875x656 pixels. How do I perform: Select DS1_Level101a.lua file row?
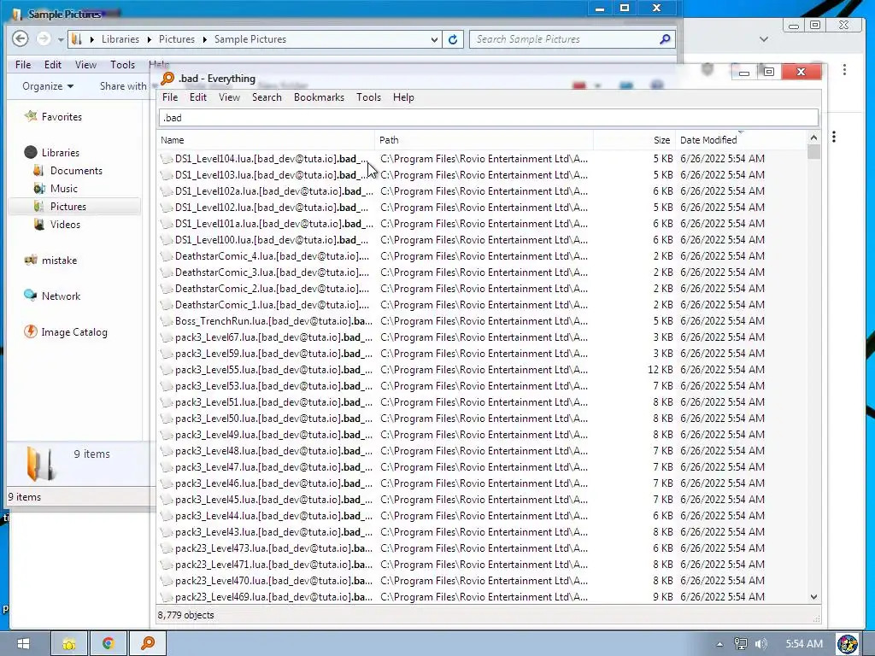click(482, 223)
